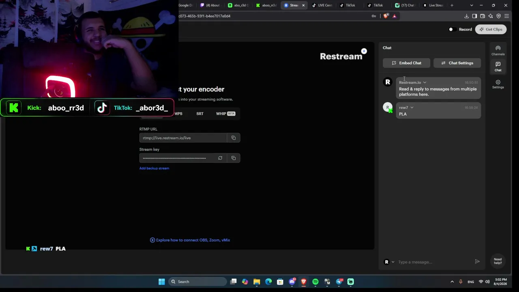Copy the stream key
This screenshot has height=292, width=519.
point(234,158)
